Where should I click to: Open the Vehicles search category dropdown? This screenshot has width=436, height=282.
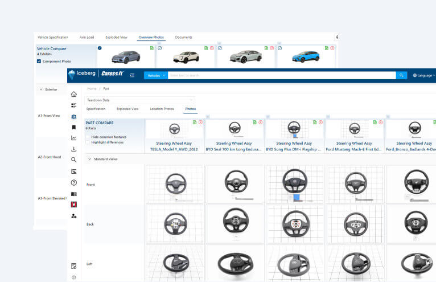(156, 75)
